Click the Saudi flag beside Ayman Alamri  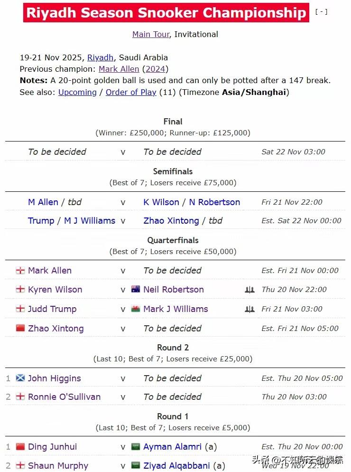coord(136,446)
